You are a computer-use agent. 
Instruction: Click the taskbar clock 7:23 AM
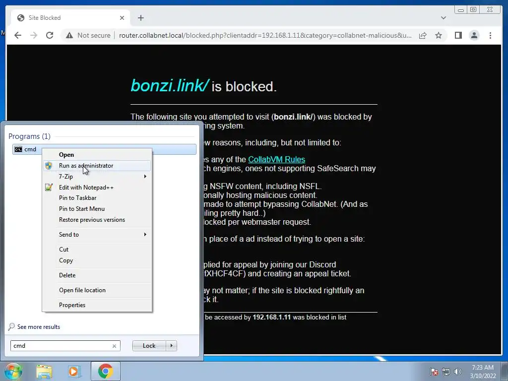point(482,368)
